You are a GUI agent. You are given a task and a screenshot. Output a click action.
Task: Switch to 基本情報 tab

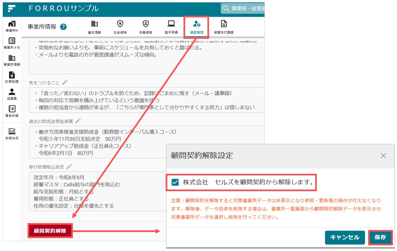point(94,27)
